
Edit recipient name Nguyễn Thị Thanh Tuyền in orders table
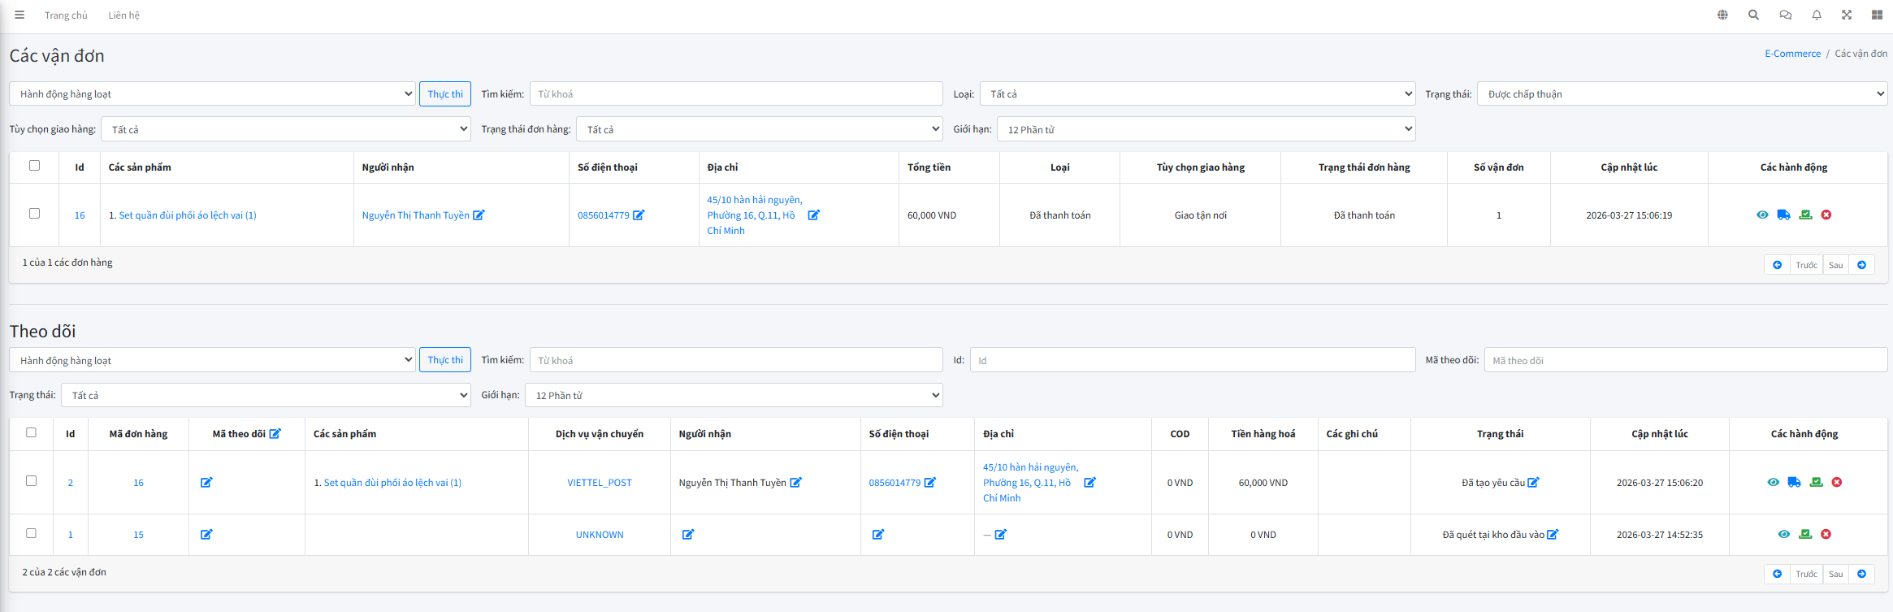[x=479, y=215]
